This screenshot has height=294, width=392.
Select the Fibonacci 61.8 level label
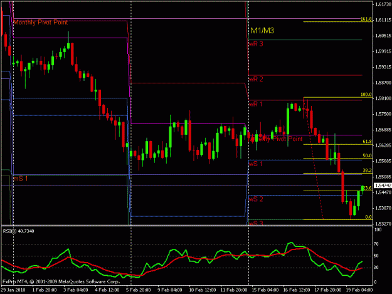(367, 142)
